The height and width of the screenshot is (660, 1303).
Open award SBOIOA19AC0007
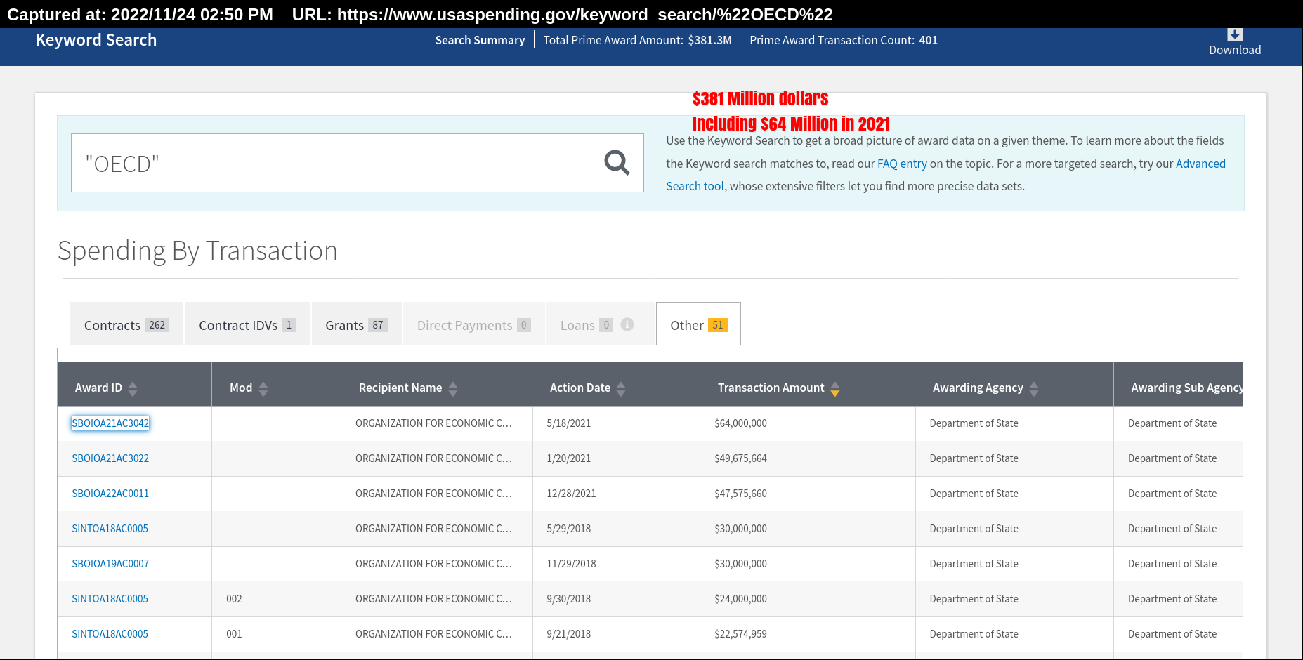coord(110,563)
